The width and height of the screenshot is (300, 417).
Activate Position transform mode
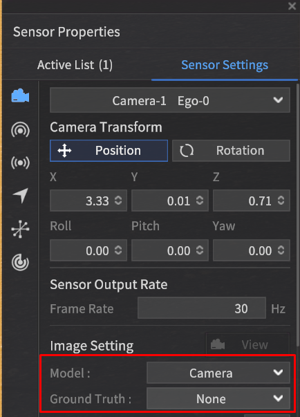[x=109, y=151]
